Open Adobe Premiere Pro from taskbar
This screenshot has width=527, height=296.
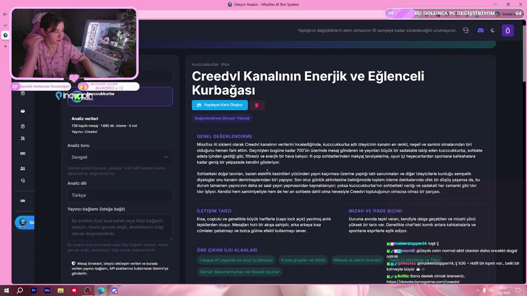[34, 291]
